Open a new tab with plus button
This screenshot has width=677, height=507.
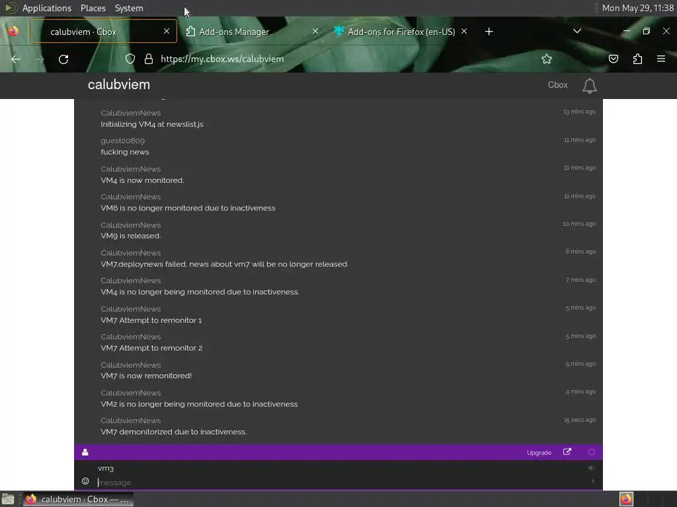point(489,32)
